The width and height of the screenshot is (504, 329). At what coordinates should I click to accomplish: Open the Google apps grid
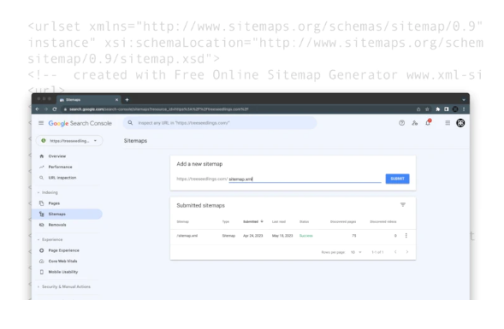(448, 123)
